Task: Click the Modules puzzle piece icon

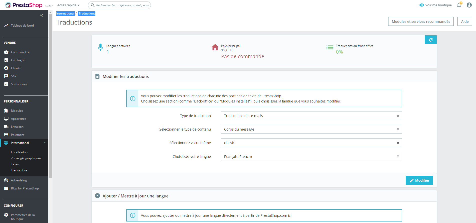Action: pyautogui.click(x=6, y=111)
